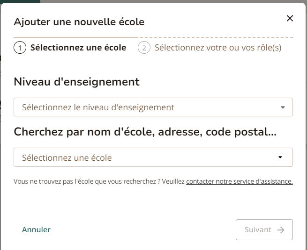Click the dashed progress line above step 2
The height and width of the screenshot is (250, 307).
pos(216,37)
